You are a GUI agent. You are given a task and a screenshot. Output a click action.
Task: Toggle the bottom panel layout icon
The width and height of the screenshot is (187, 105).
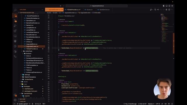tap(167, 6)
